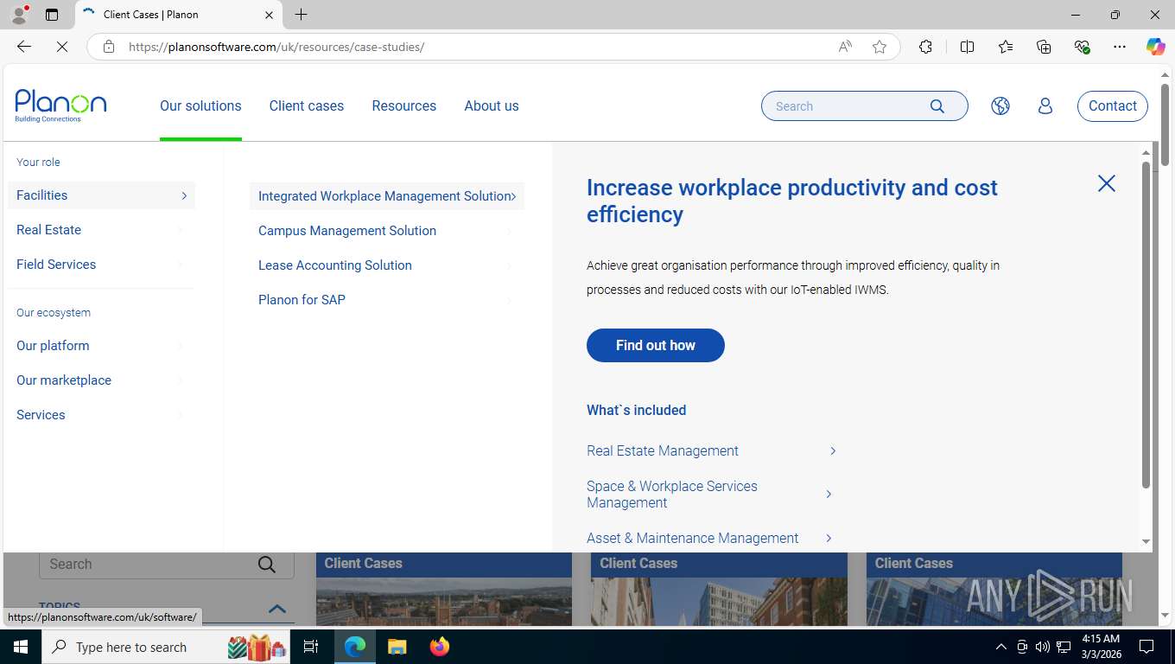The width and height of the screenshot is (1175, 664).
Task: Expand Planon for SAP
Action: coord(387,300)
